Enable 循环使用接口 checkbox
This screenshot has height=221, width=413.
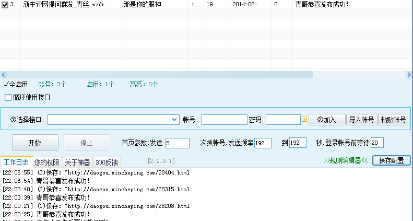(x=8, y=98)
